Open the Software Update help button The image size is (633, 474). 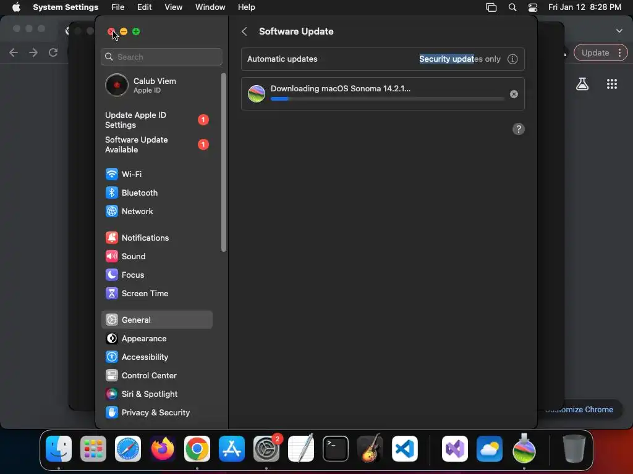pyautogui.click(x=519, y=130)
